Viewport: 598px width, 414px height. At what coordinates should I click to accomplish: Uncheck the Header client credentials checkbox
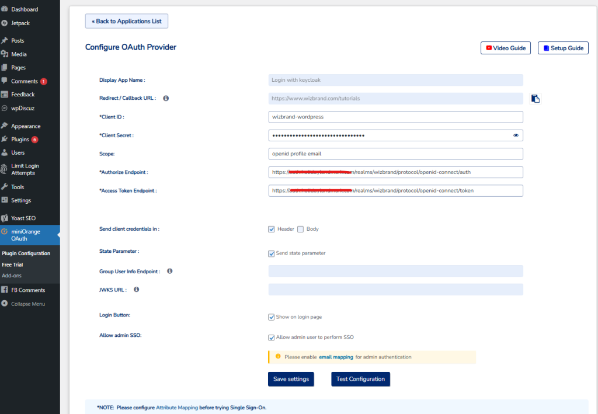(x=272, y=229)
